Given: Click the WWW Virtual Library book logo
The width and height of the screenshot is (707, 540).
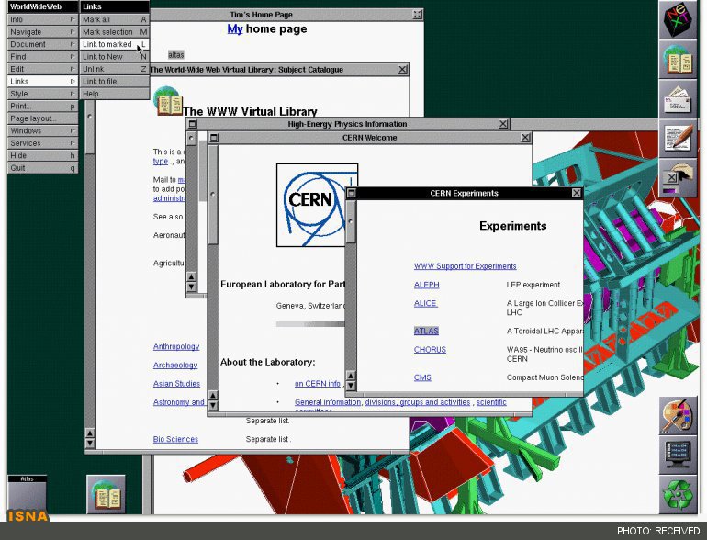Looking at the screenshot, I should click(168, 100).
